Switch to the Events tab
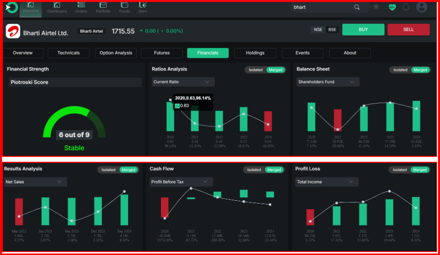The width and height of the screenshot is (440, 255). click(303, 53)
